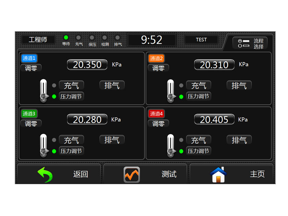Click the green 等待 status indicator
The image size is (288, 216).
(x=66, y=38)
